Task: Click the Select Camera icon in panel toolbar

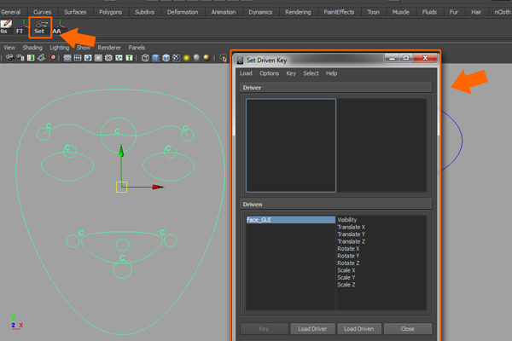Action: point(9,58)
